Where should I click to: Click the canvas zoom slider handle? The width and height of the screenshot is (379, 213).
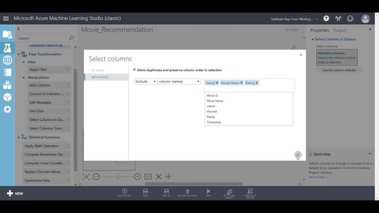(x=117, y=176)
